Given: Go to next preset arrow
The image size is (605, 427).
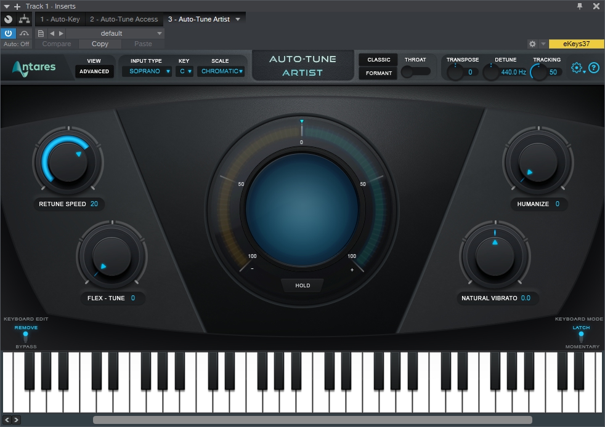Looking at the screenshot, I should tap(61, 33).
